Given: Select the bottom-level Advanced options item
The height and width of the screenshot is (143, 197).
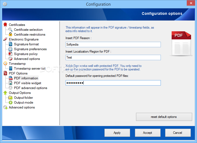Looking at the screenshot, I should pos(22,107).
